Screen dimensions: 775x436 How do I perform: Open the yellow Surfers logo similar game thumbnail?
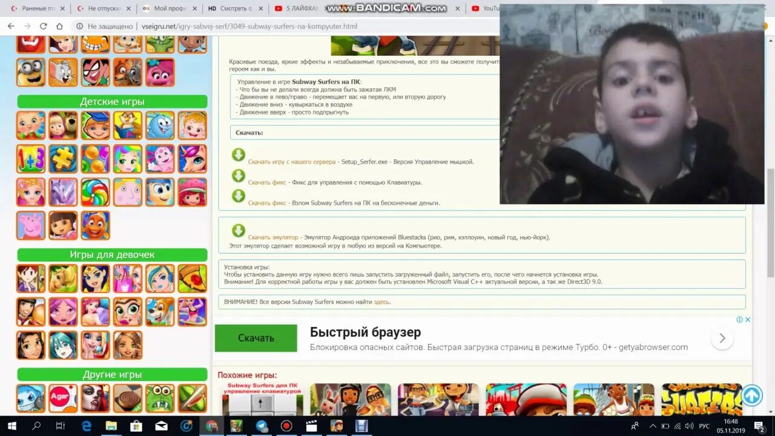point(702,399)
